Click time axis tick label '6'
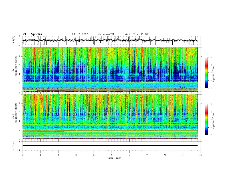This screenshot has width=226, height=174. [129, 155]
